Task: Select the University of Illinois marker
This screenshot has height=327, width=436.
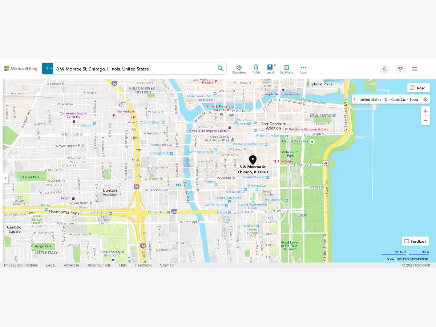Action: (x=113, y=260)
